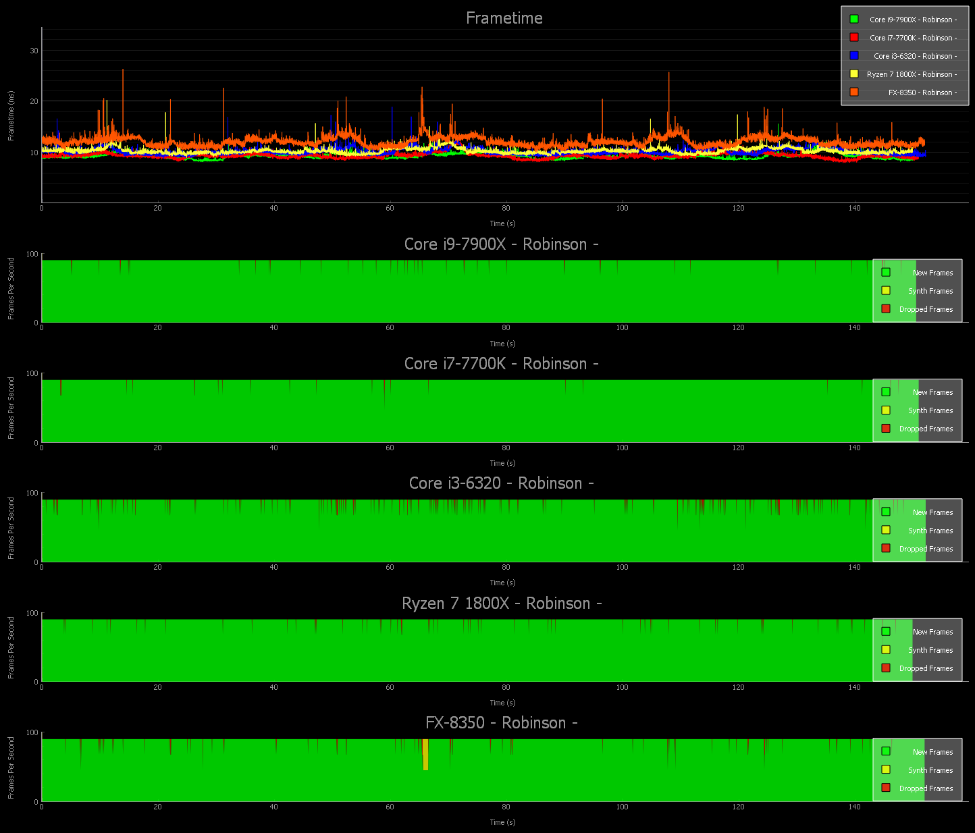
Task: Click the 20 tick on Frametime y-axis
Action: click(34, 101)
